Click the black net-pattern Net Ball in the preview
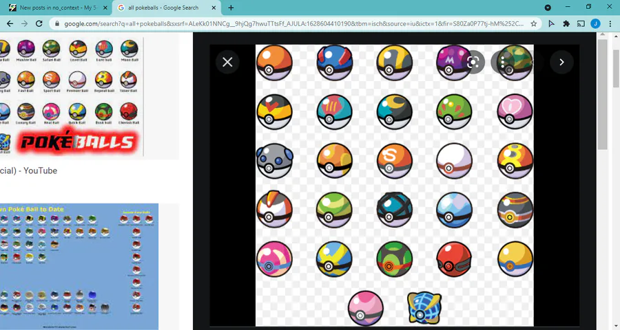Image resolution: width=620 pixels, height=330 pixels. (x=394, y=210)
